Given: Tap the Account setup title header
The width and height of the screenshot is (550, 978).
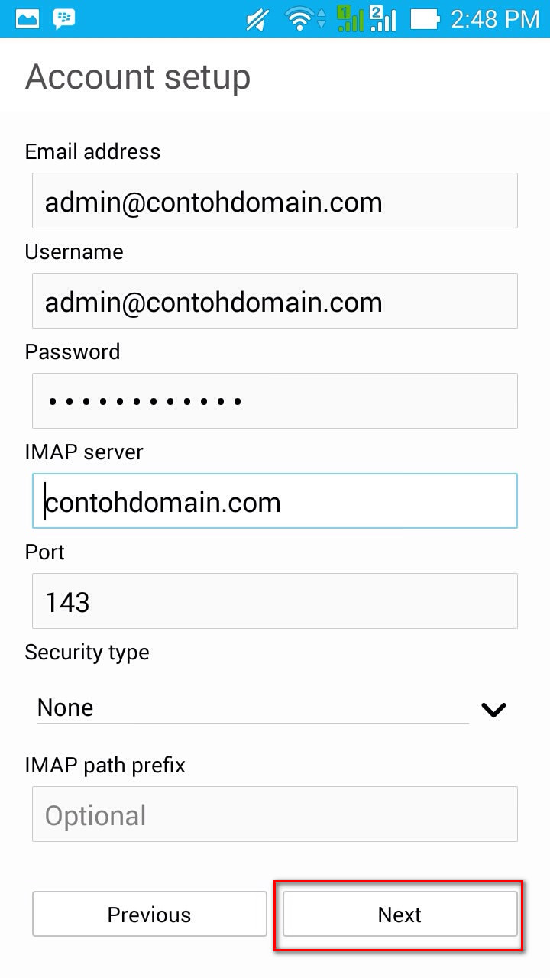Looking at the screenshot, I should point(138,77).
